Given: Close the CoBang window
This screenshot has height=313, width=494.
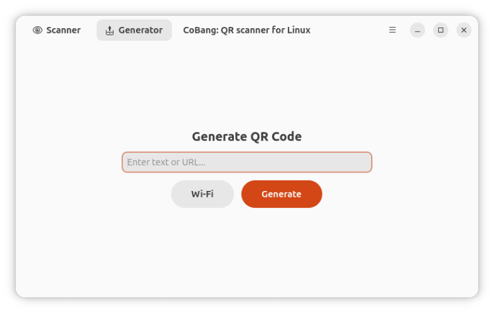Looking at the screenshot, I should click(x=464, y=30).
